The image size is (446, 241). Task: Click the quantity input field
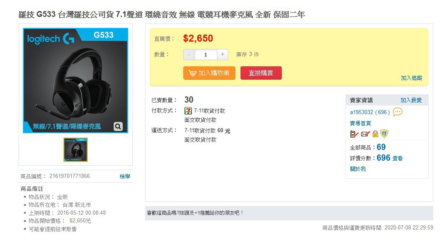[205, 54]
